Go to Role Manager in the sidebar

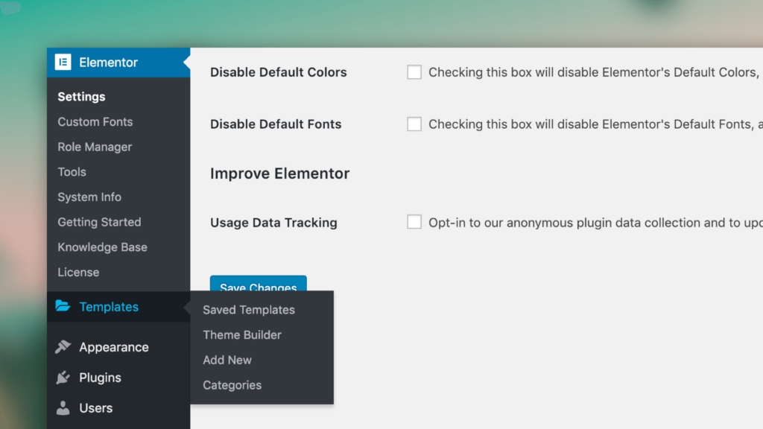(95, 147)
